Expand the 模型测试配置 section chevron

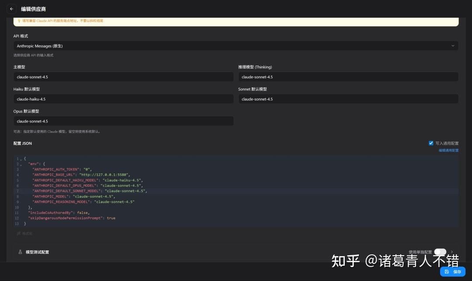452,252
